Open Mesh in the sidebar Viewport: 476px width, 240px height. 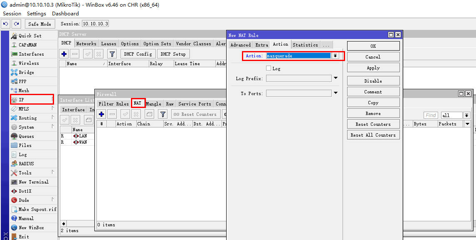pos(24,90)
